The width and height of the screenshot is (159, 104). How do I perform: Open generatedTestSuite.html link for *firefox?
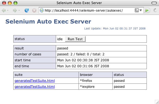[x=35, y=80]
